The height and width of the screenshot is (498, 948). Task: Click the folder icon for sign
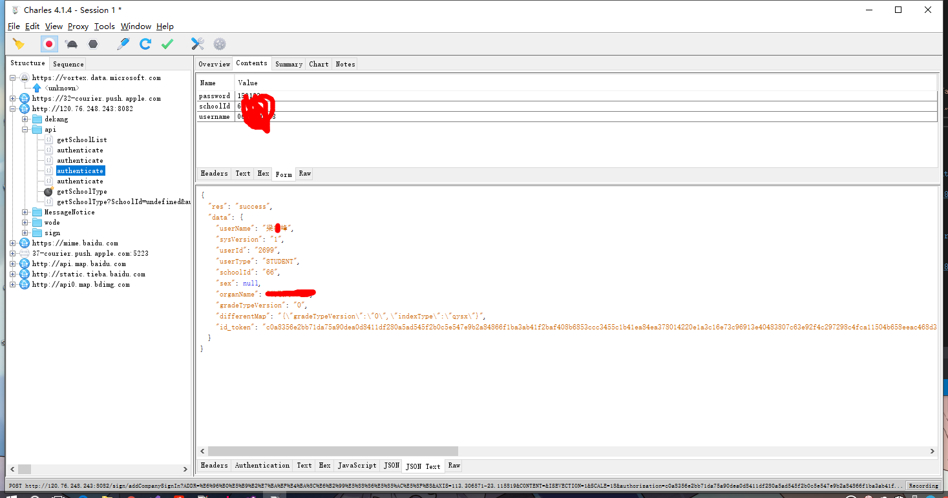(x=37, y=233)
